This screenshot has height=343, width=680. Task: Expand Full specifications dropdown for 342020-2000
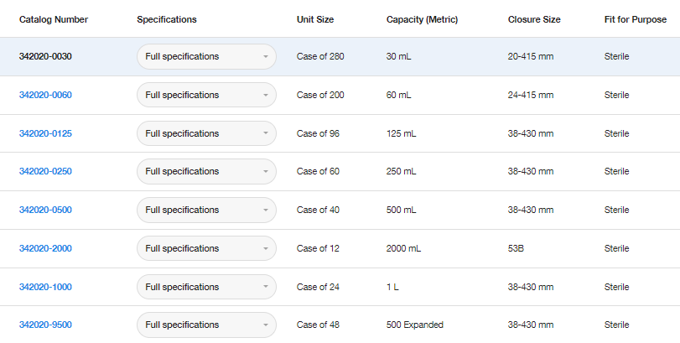[x=206, y=248]
